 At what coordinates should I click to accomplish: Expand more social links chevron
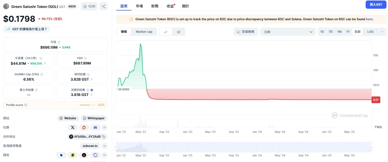(105, 127)
